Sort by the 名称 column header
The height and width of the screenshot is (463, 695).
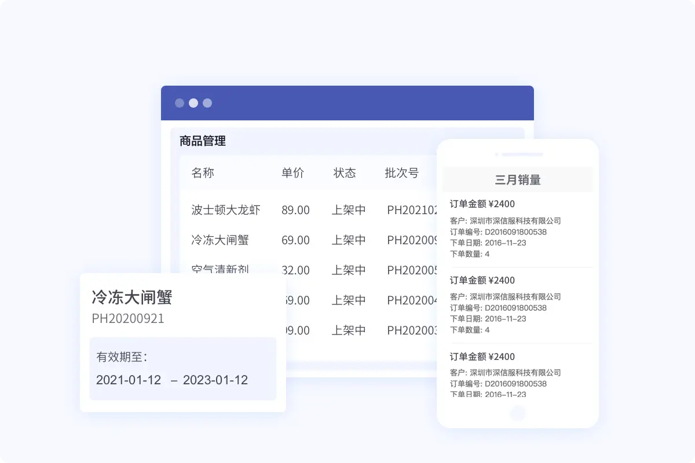203,172
